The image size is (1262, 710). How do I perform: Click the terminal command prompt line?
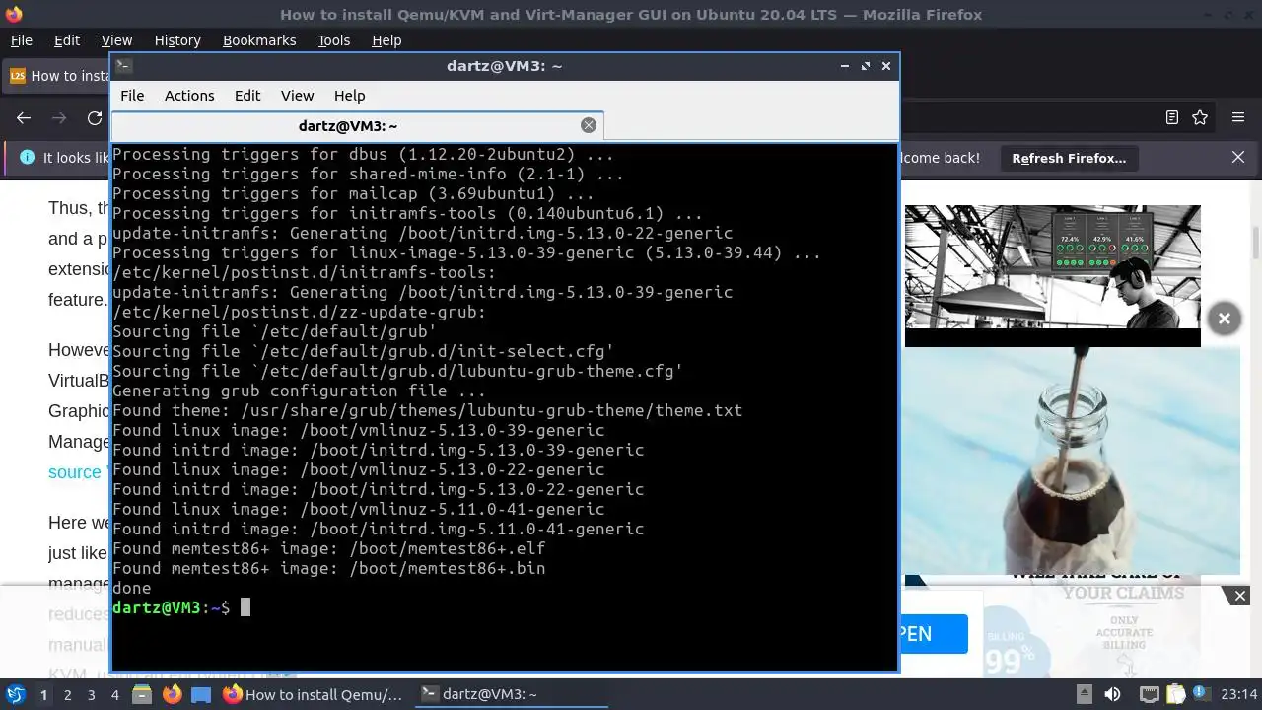[x=181, y=607]
